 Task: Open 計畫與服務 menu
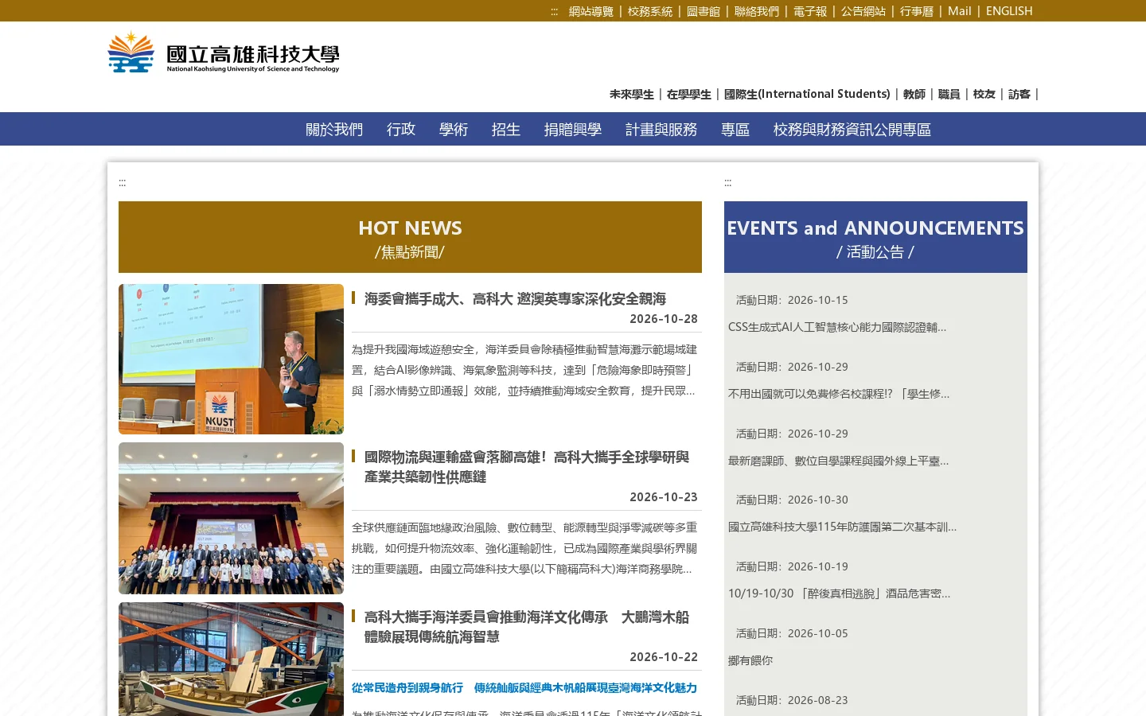click(x=661, y=129)
